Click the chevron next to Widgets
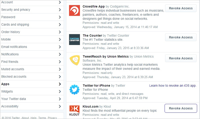 click(60, 92)
